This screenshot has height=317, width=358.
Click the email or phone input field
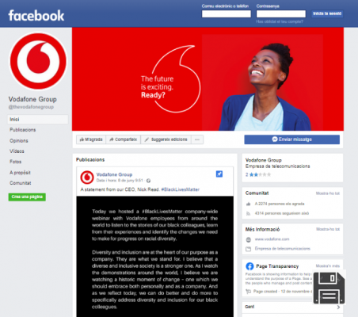pos(227,13)
